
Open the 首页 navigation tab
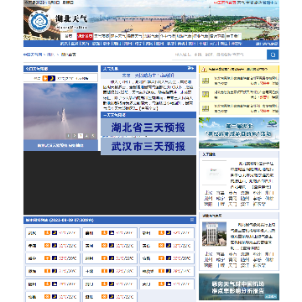(x=69, y=36)
